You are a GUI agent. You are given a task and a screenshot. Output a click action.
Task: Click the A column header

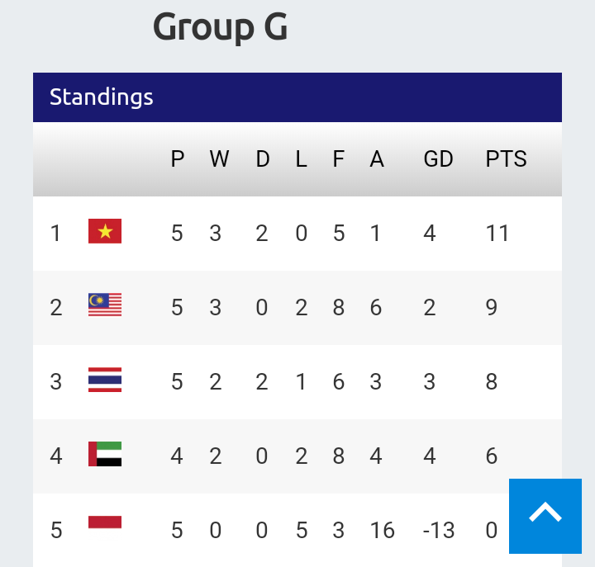pos(377,159)
